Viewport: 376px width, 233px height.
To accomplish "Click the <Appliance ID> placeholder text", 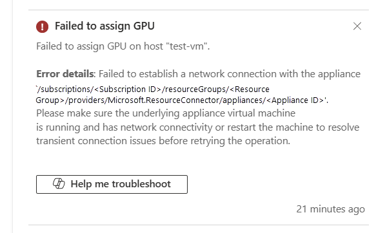I will click(295, 100).
